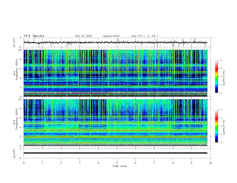Click the "8" tick on the time axis
237x183 pixels.
point(173,163)
